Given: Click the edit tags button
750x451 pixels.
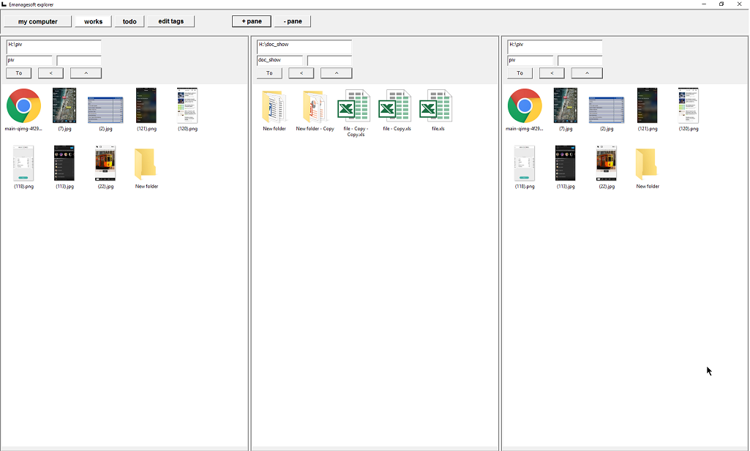Looking at the screenshot, I should tap(170, 21).
